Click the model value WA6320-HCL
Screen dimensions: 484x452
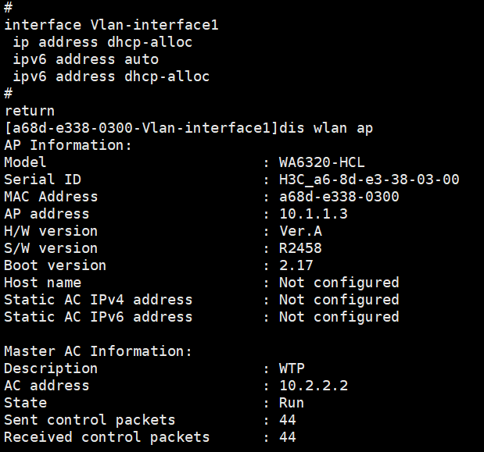point(321,162)
